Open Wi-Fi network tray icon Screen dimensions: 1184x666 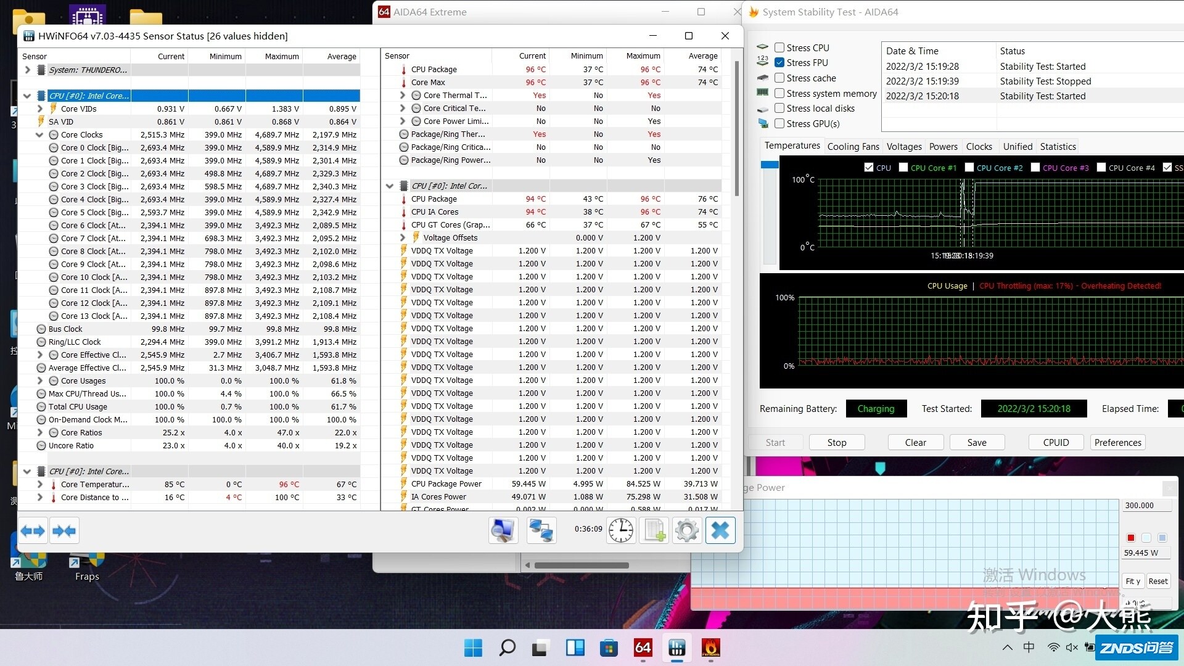(1053, 647)
